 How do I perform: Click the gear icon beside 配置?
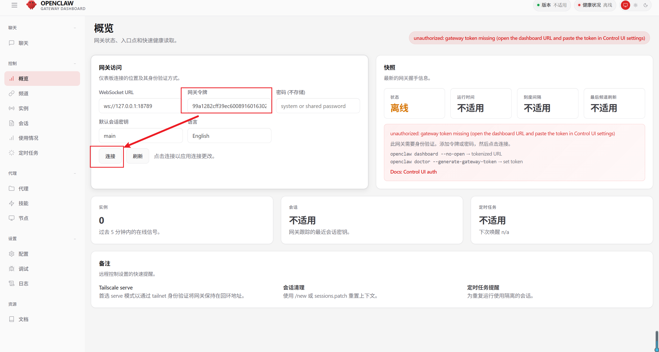[x=12, y=254]
